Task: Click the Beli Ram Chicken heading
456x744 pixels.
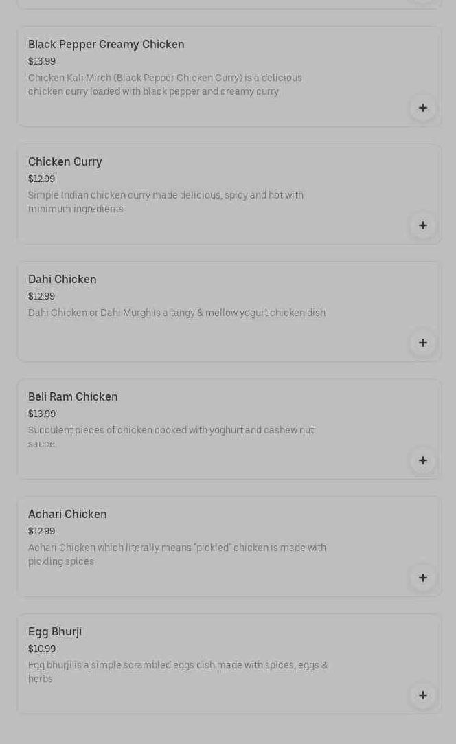Action: (73, 397)
